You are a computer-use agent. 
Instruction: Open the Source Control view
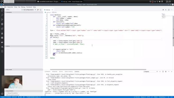coord(2,20)
